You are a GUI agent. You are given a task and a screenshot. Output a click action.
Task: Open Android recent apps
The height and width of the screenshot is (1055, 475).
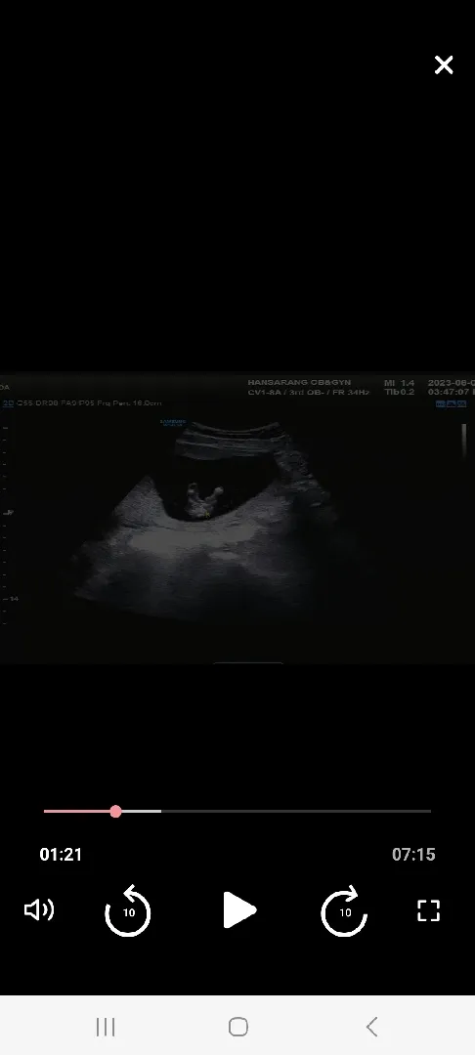(x=106, y=1027)
